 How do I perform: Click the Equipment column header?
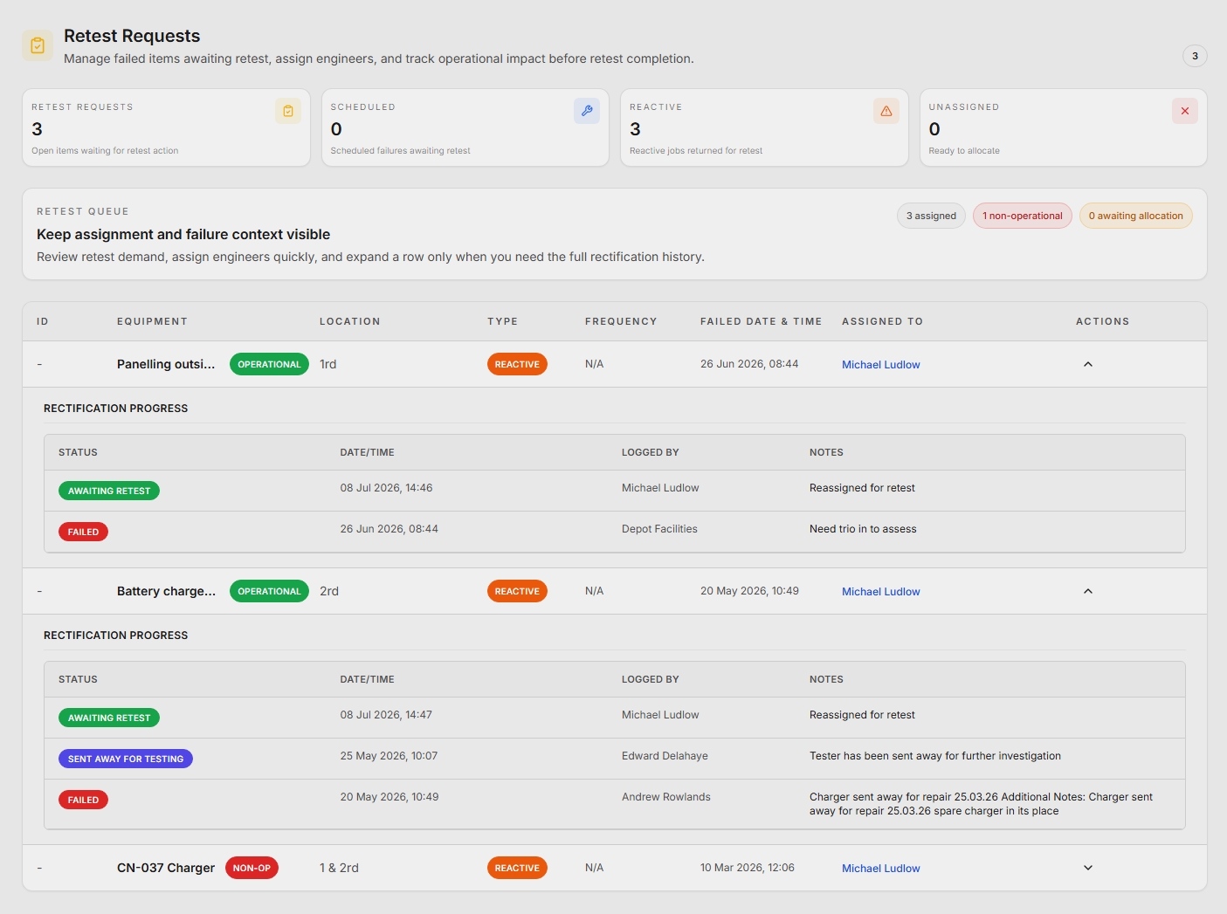point(152,321)
